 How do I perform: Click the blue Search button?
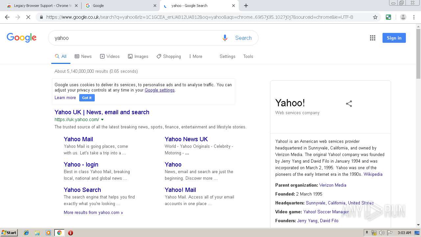coord(243,38)
